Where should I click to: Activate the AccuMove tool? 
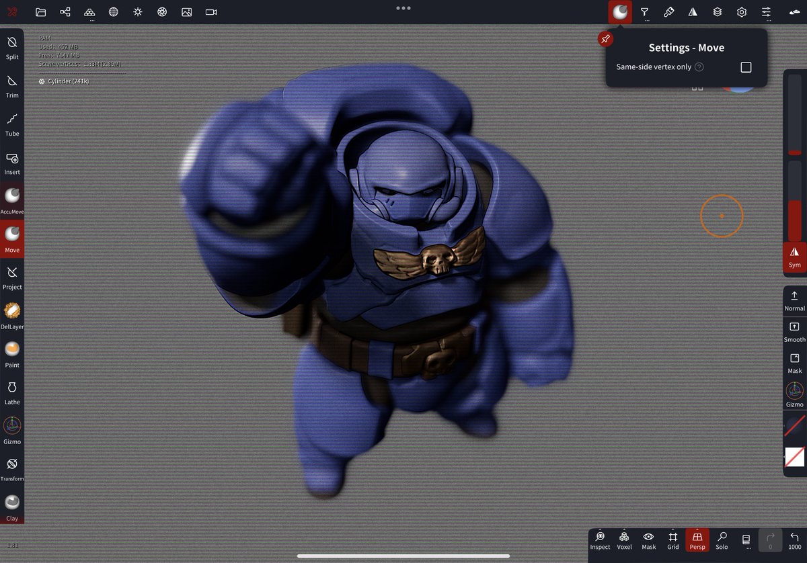[x=12, y=201]
